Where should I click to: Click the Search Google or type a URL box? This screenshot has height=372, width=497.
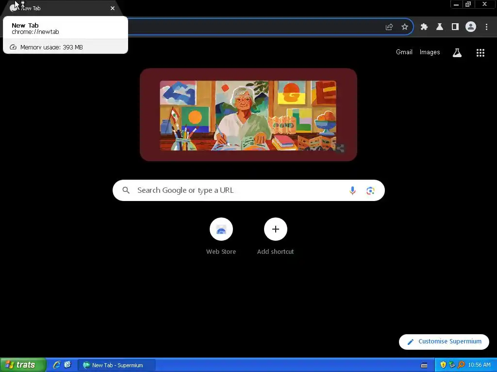pos(248,190)
